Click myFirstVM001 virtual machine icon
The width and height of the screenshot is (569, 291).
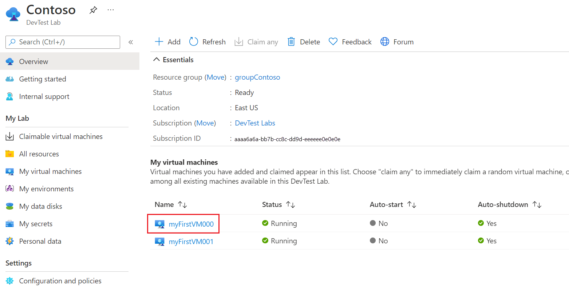pos(159,242)
